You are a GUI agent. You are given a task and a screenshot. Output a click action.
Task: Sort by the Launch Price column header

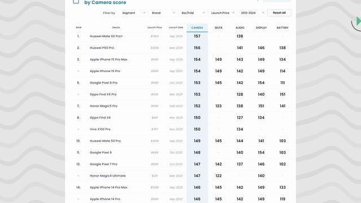(x=155, y=28)
